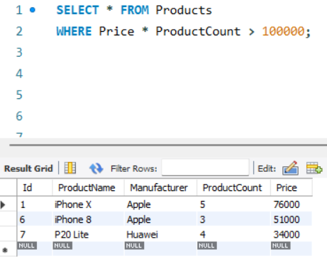This screenshot has width=327, height=261.
Task: Click the new row asterisk marker
Action: pyautogui.click(x=5, y=250)
